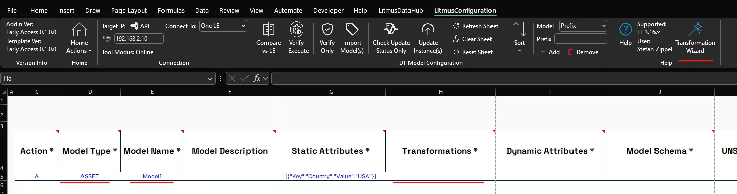Image resolution: width=737 pixels, height=194 pixels.
Task: Open the Automate tab
Action: pyautogui.click(x=288, y=10)
